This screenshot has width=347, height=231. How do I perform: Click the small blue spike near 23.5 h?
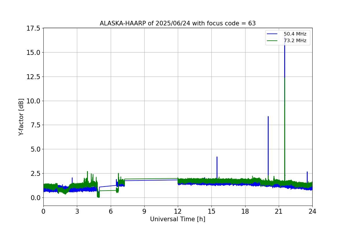[307, 172]
